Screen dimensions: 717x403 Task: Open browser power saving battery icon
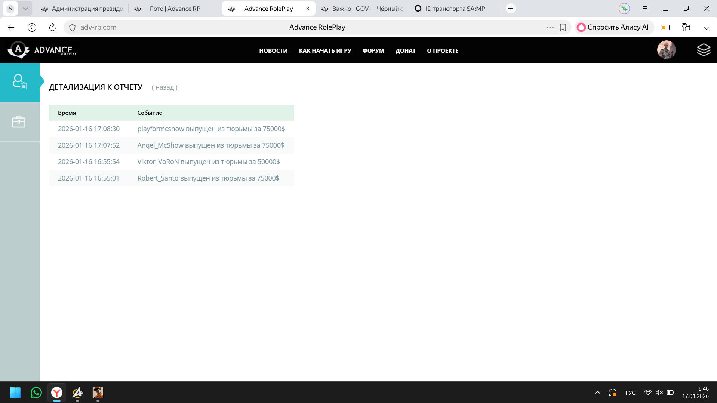(665, 27)
